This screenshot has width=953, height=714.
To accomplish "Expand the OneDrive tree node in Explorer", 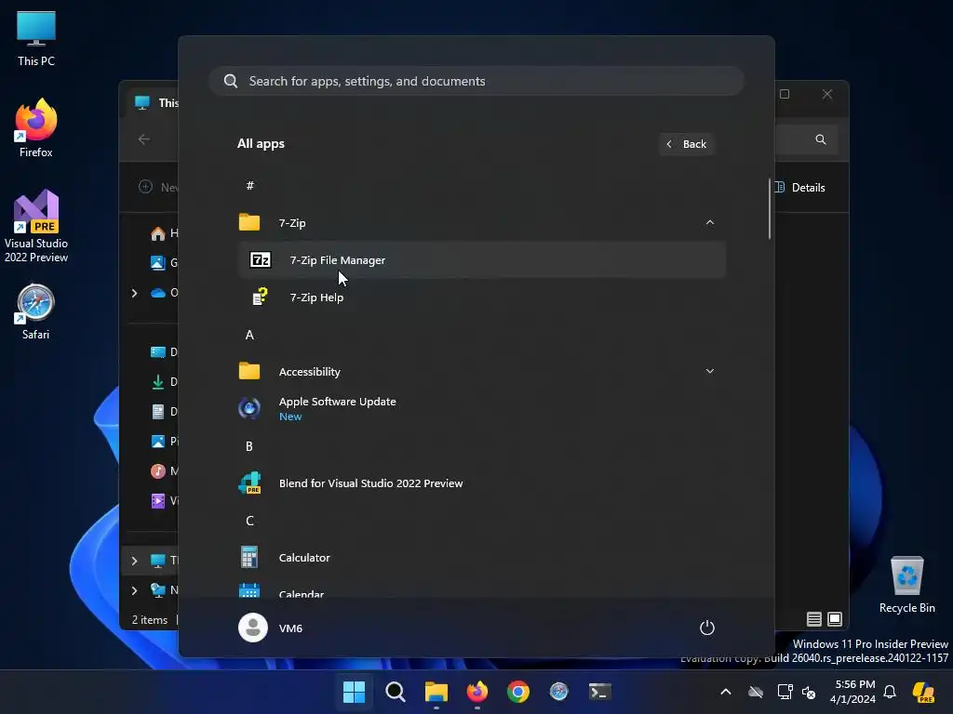I will click(134, 293).
